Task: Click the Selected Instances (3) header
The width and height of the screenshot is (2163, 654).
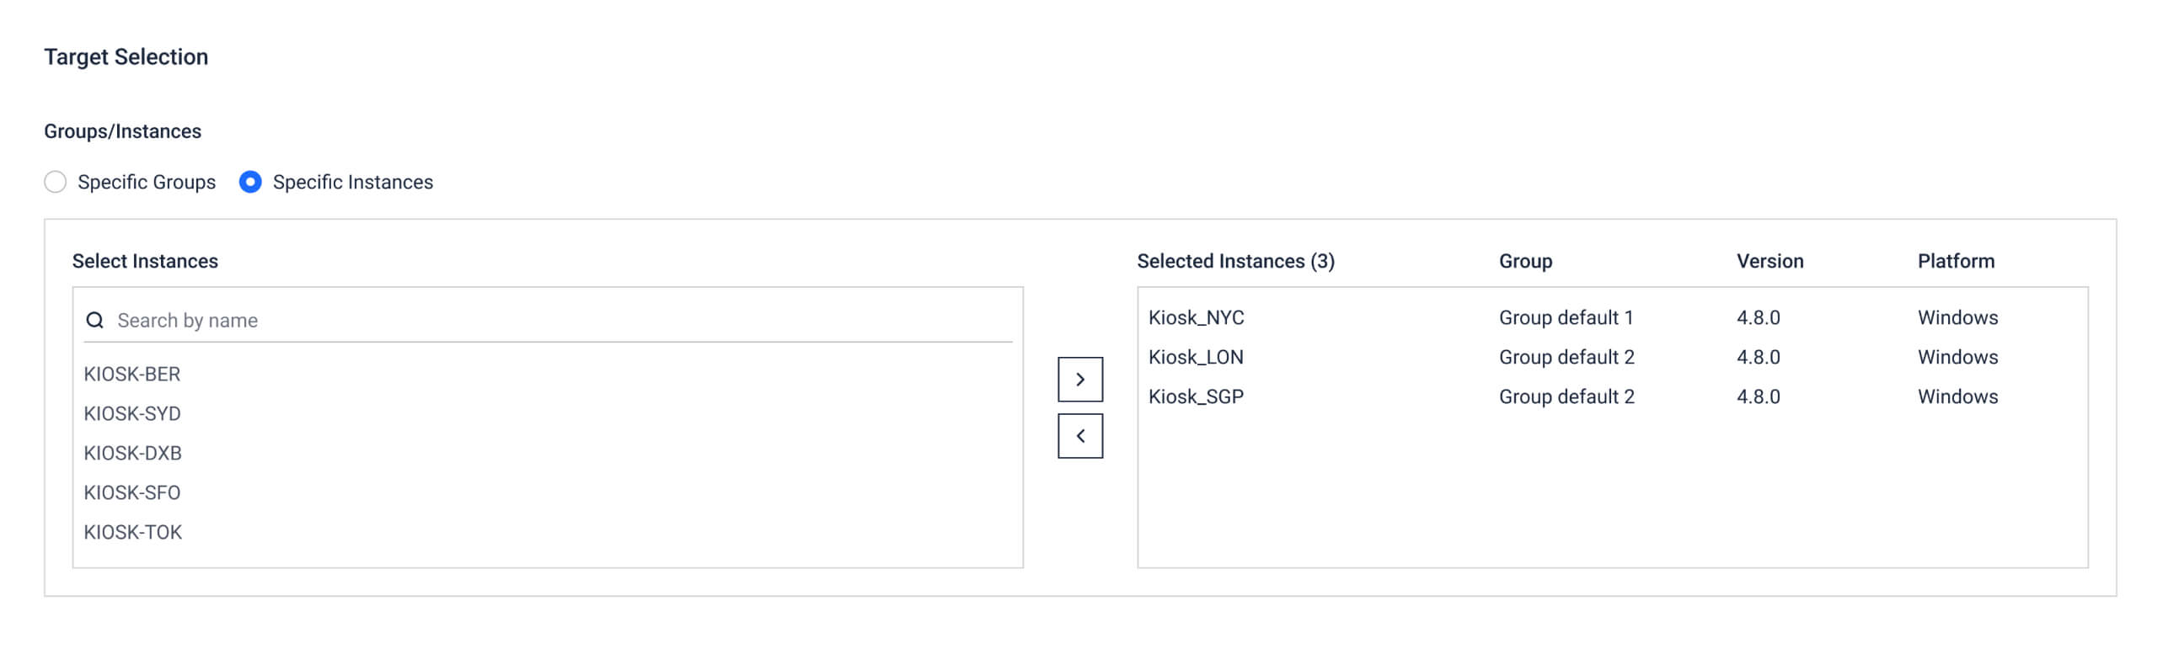Action: click(1235, 262)
